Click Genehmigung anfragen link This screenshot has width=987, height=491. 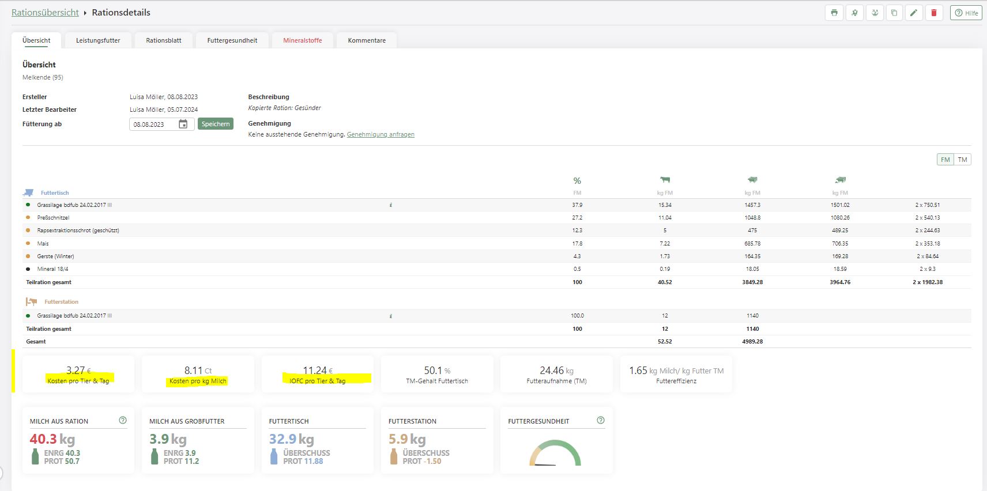tap(381, 134)
